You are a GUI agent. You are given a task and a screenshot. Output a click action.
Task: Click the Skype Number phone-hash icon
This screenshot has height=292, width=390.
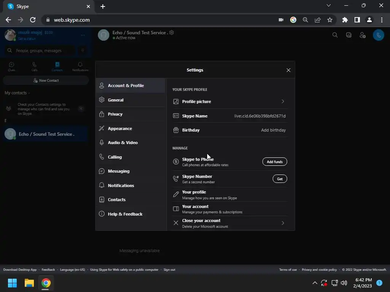pyautogui.click(x=176, y=179)
